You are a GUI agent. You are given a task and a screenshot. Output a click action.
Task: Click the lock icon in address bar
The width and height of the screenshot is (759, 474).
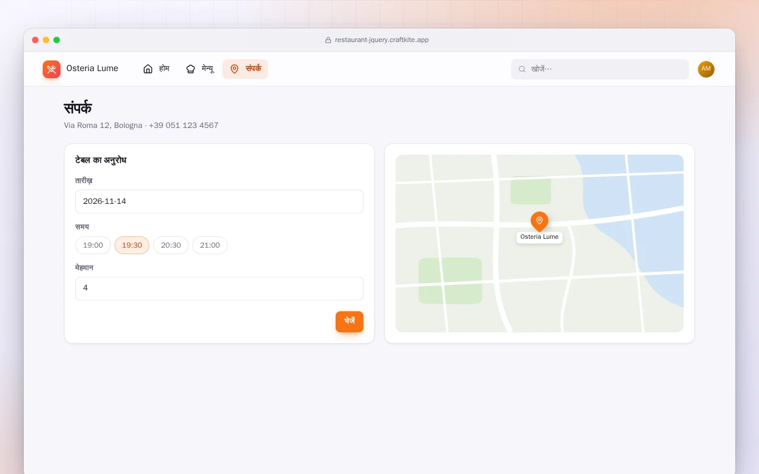328,40
